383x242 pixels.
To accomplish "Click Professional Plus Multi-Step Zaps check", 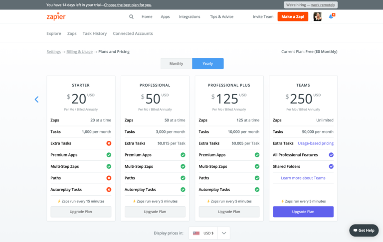I will pyautogui.click(x=257, y=166).
